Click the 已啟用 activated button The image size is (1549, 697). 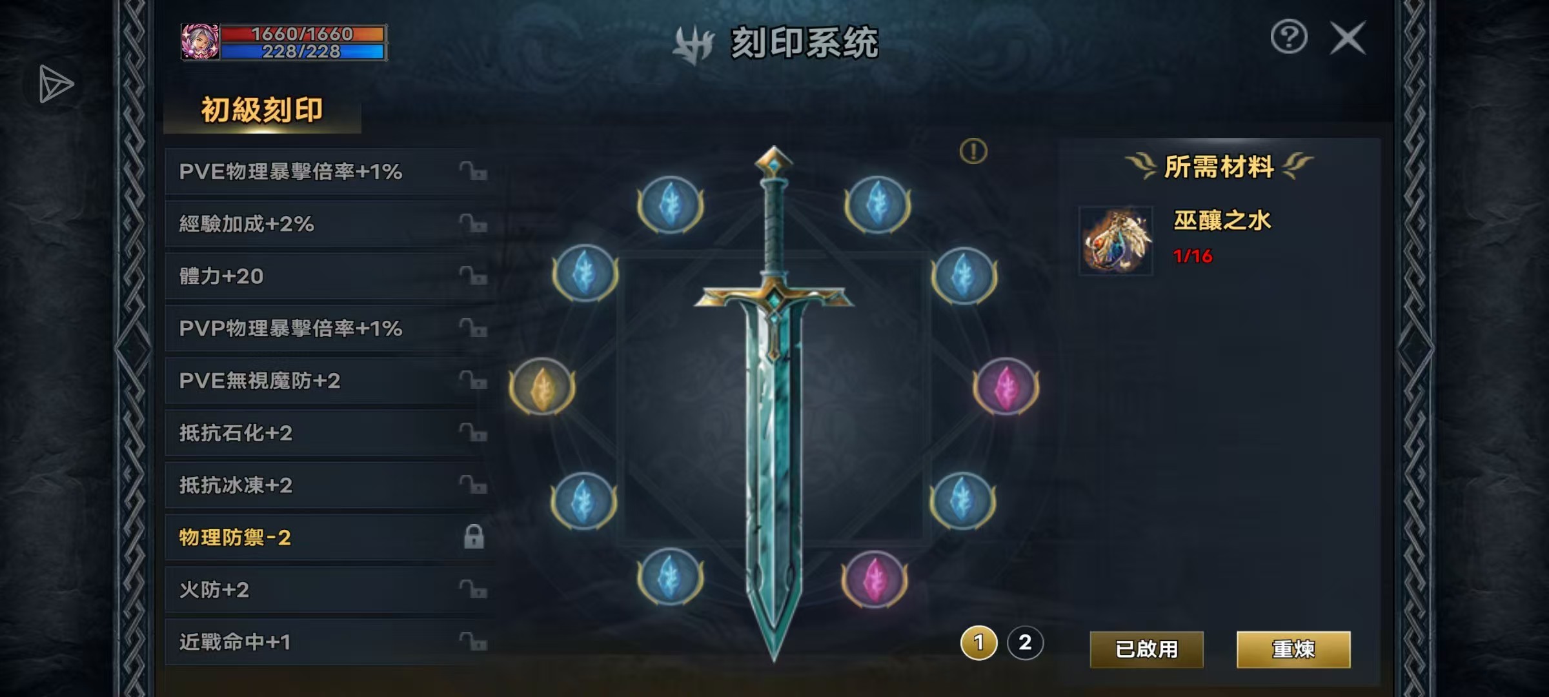1146,649
